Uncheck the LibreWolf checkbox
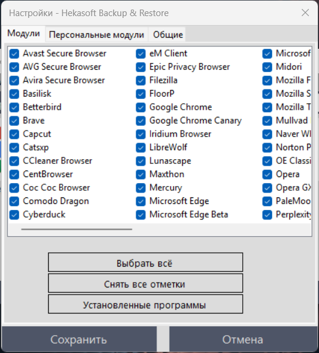Screen dimensions: 319x353 [140, 148]
